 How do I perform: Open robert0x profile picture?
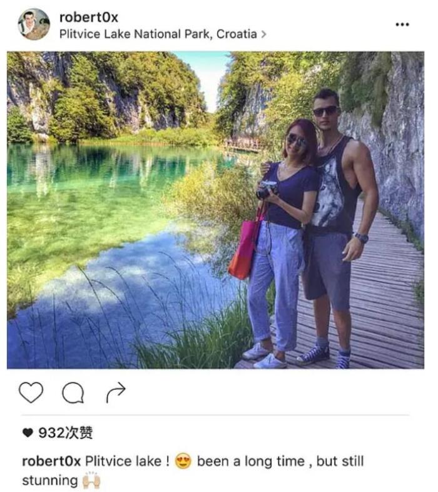34,24
